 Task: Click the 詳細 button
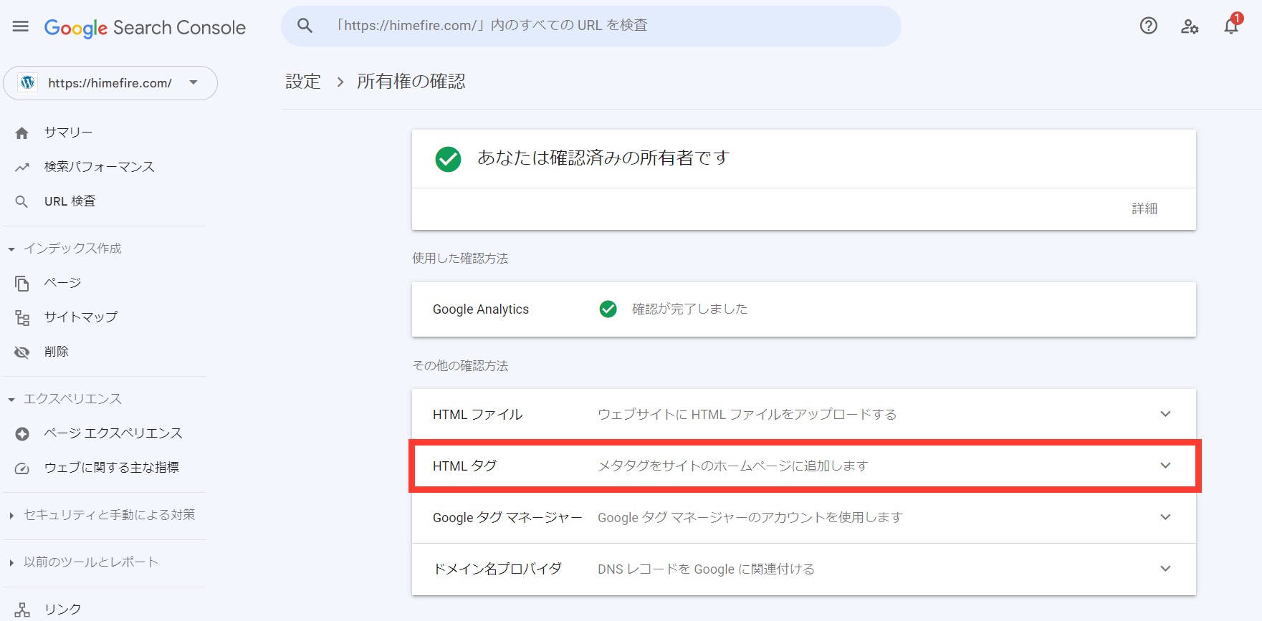point(1144,208)
